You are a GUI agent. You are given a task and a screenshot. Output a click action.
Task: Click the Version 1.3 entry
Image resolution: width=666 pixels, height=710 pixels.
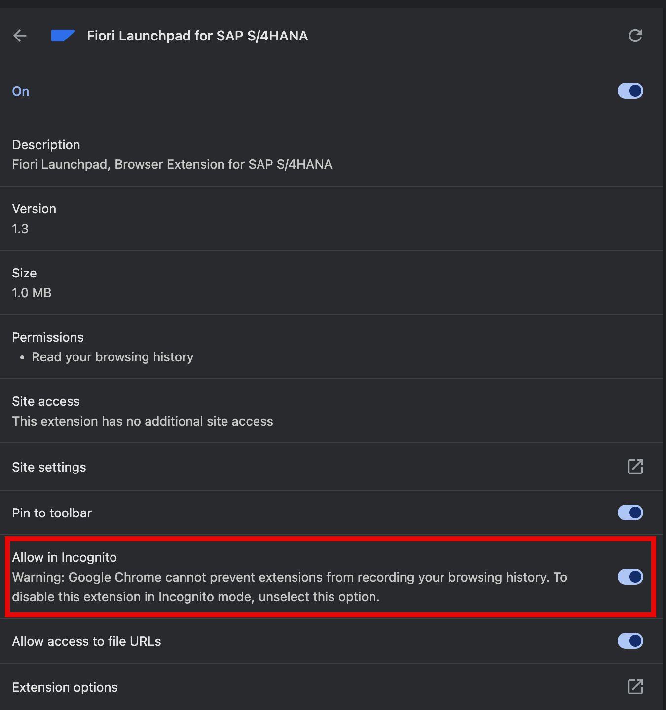[x=34, y=219]
